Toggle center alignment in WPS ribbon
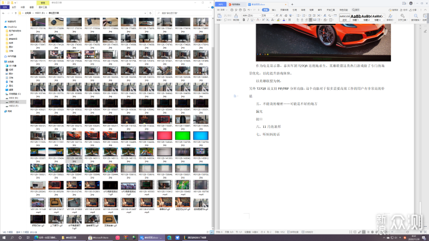 (302, 20)
